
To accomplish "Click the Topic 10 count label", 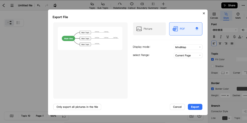I will [x=26, y=116].
